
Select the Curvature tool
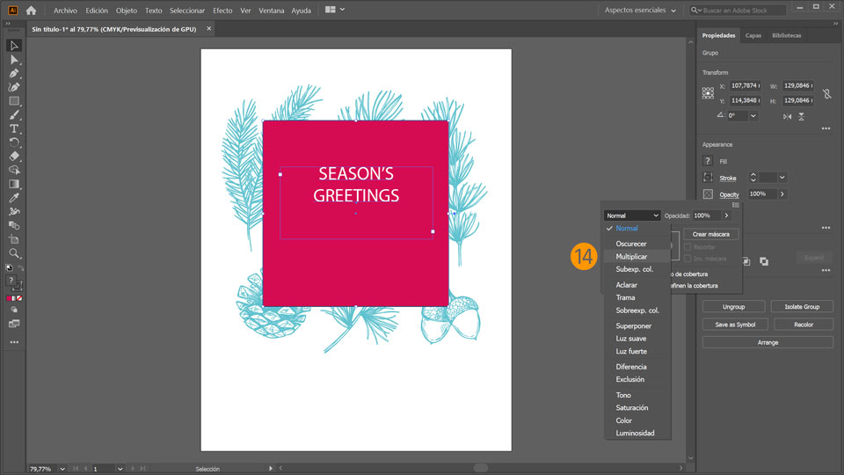click(x=14, y=87)
